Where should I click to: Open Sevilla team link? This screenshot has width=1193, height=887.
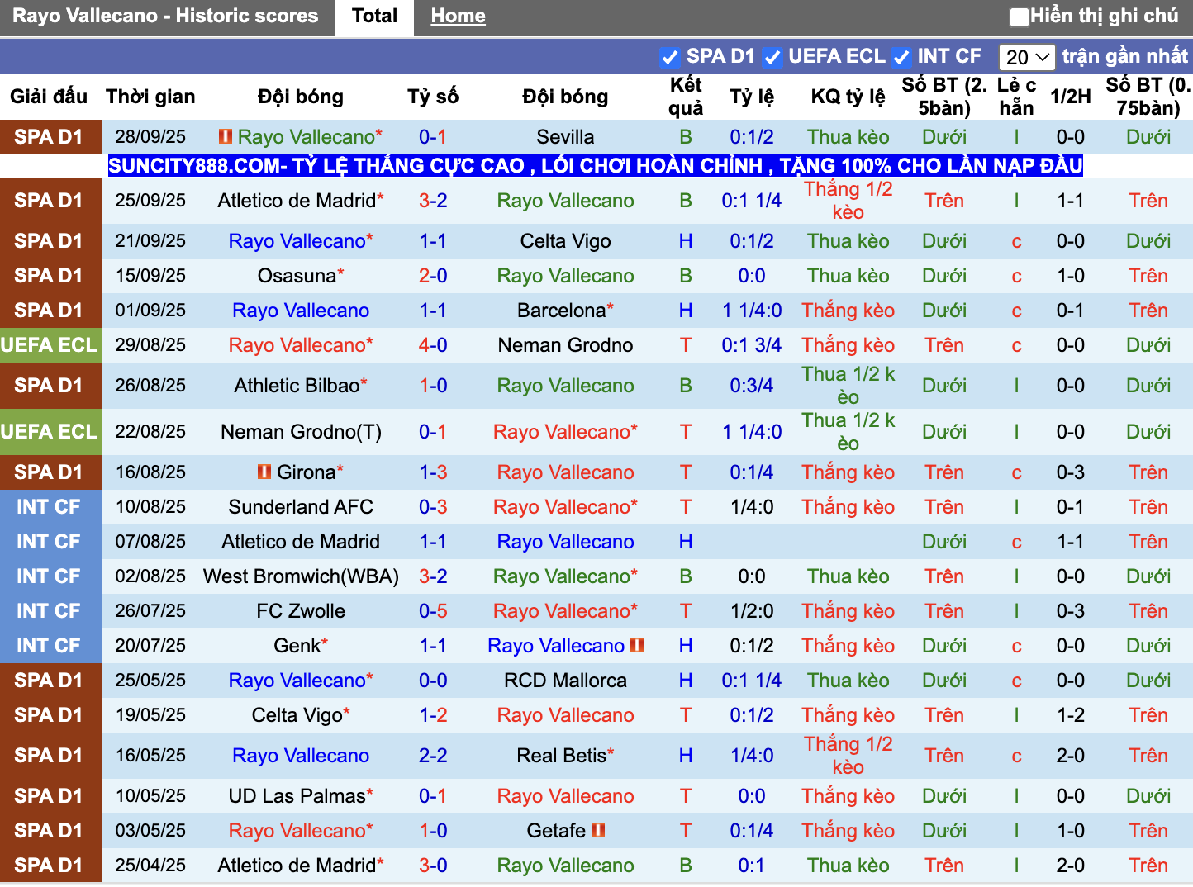[x=565, y=137]
